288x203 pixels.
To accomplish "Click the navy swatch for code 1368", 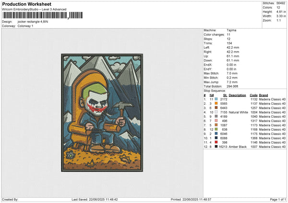I will (x=216, y=138).
